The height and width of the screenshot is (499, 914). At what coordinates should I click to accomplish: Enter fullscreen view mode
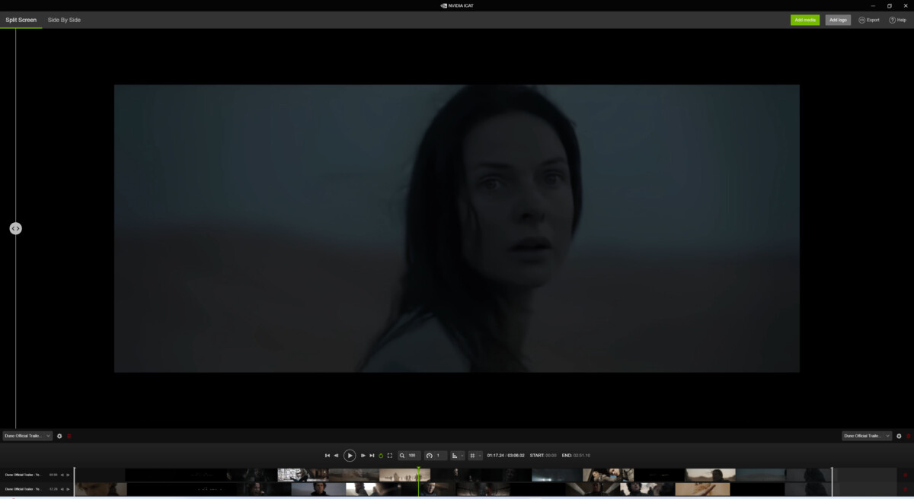click(x=390, y=456)
